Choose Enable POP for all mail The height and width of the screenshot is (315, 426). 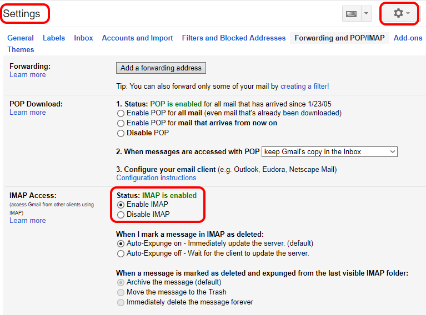point(121,113)
